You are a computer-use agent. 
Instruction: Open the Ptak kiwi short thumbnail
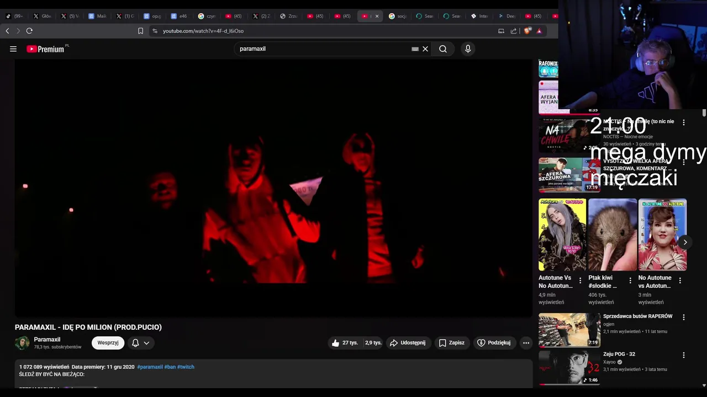click(613, 235)
